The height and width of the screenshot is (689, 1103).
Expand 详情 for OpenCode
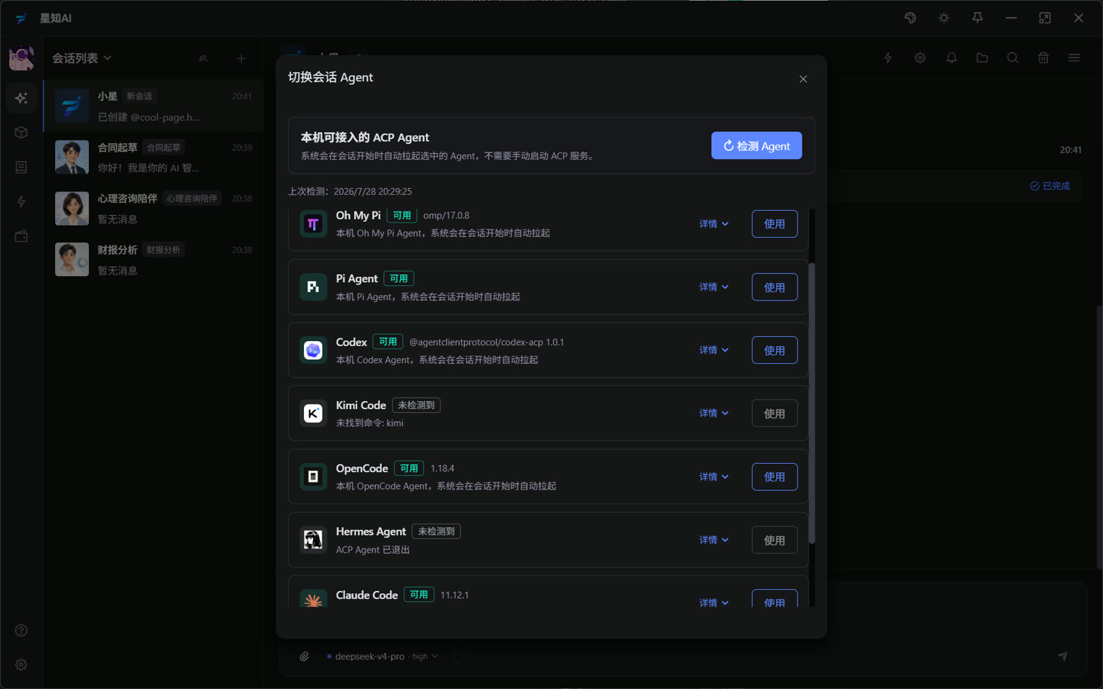coord(714,477)
